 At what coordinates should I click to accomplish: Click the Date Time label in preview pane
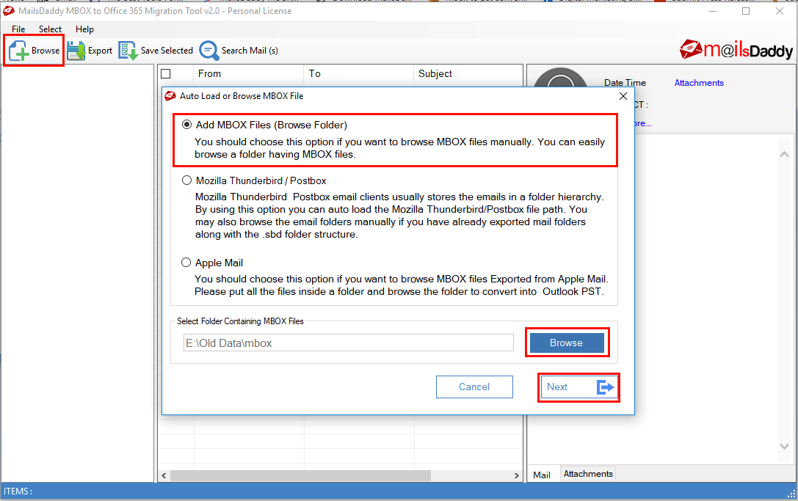point(625,83)
